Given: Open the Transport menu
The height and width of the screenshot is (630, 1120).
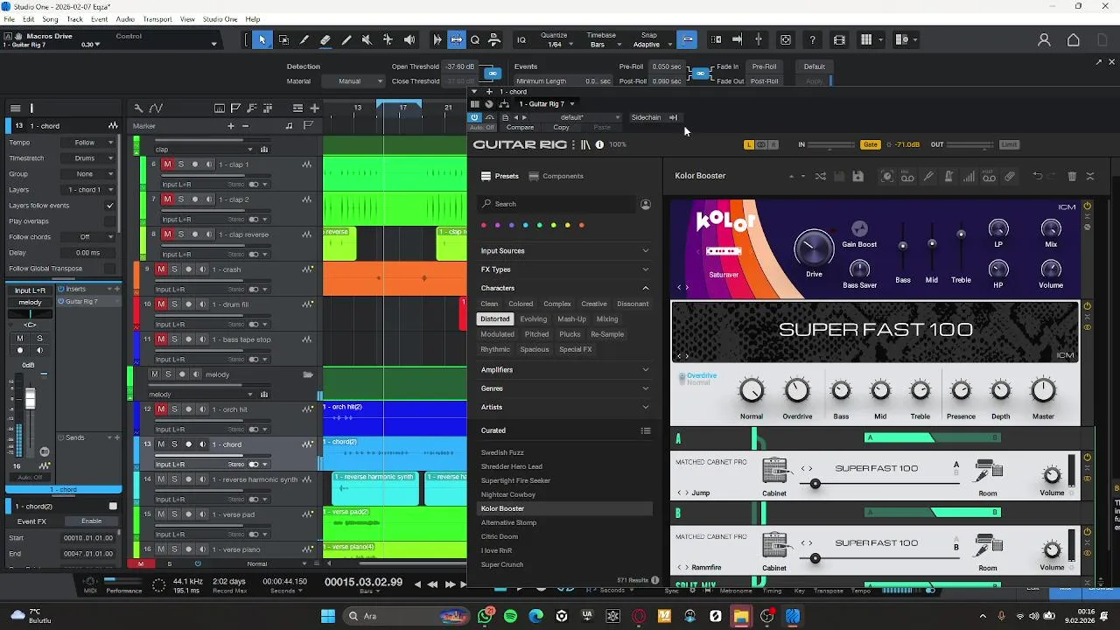Looking at the screenshot, I should click(x=157, y=19).
